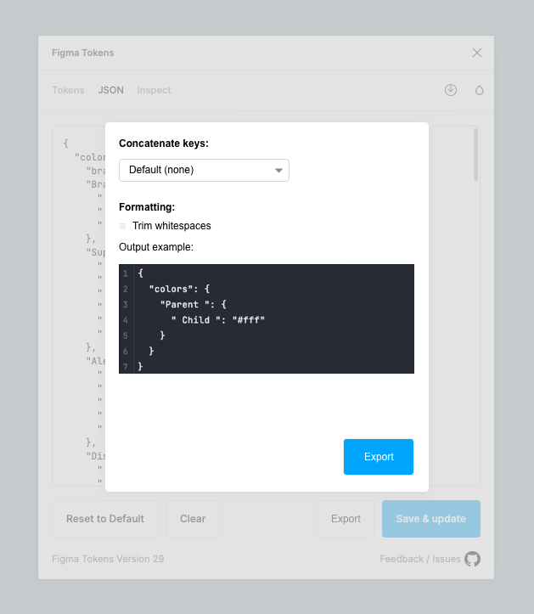Click the gray Export button at bottom
The width and height of the screenshot is (534, 614).
346,518
